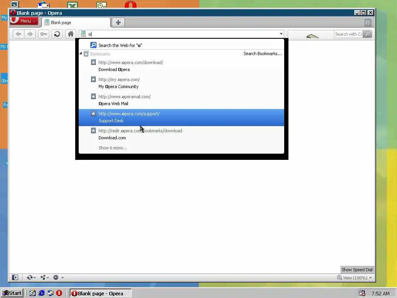397x298 pixels.
Task: Choose the Opera Web Mail suggestion
Action: click(x=181, y=100)
